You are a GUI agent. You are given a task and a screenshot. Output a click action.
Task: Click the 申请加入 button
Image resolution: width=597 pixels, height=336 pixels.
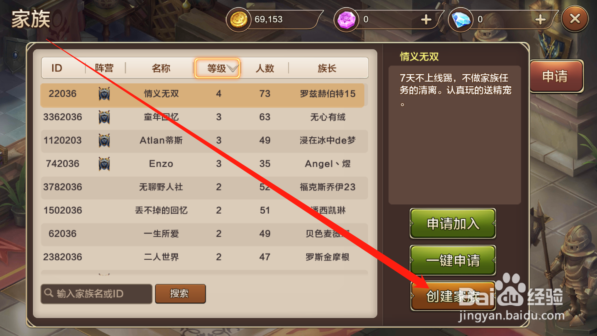pyautogui.click(x=453, y=224)
